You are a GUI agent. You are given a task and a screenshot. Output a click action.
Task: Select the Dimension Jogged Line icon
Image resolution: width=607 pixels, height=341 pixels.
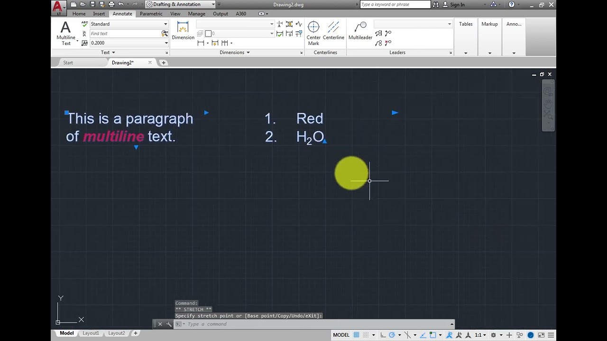click(x=299, y=24)
